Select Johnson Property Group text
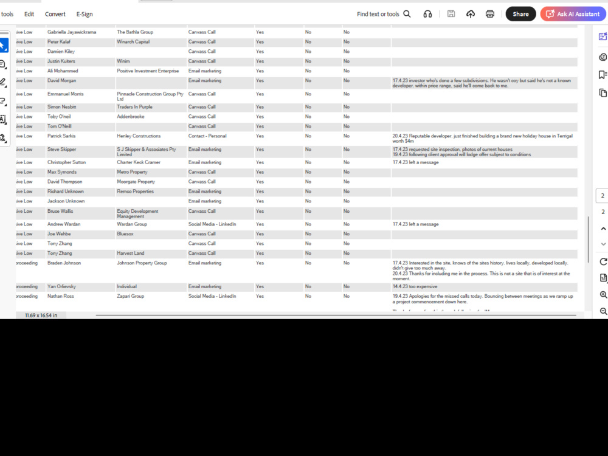This screenshot has height=456, width=608. point(142,263)
